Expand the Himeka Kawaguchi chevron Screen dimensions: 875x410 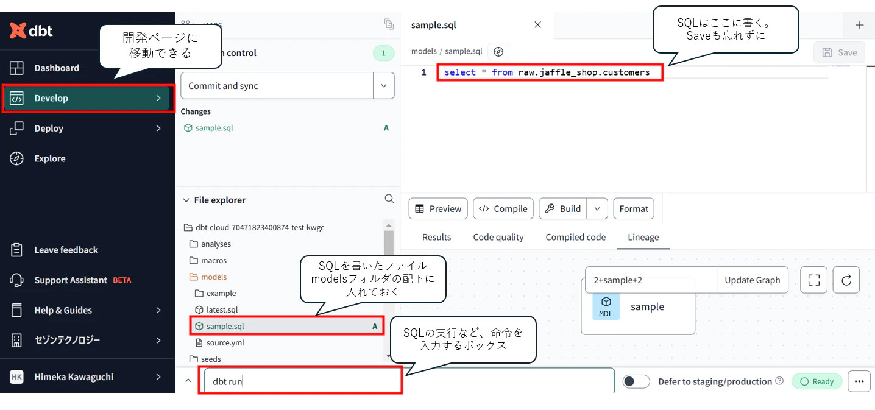point(158,377)
